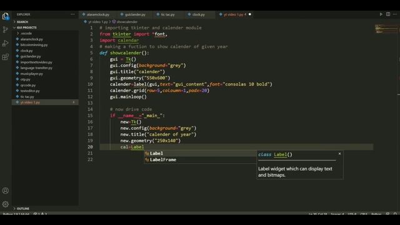The image size is (400, 225).
Task: Open tic tac.py in the explorer tree
Action: click(27, 97)
